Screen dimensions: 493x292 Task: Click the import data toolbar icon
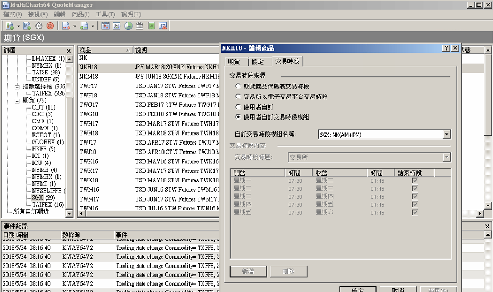(x=65, y=26)
